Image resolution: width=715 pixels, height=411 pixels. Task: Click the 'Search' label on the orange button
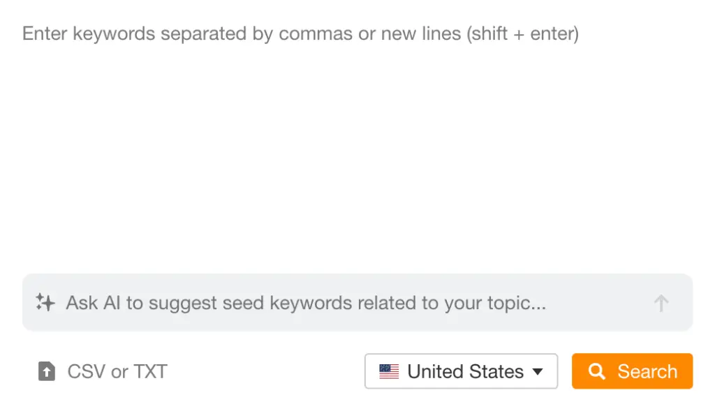click(647, 371)
